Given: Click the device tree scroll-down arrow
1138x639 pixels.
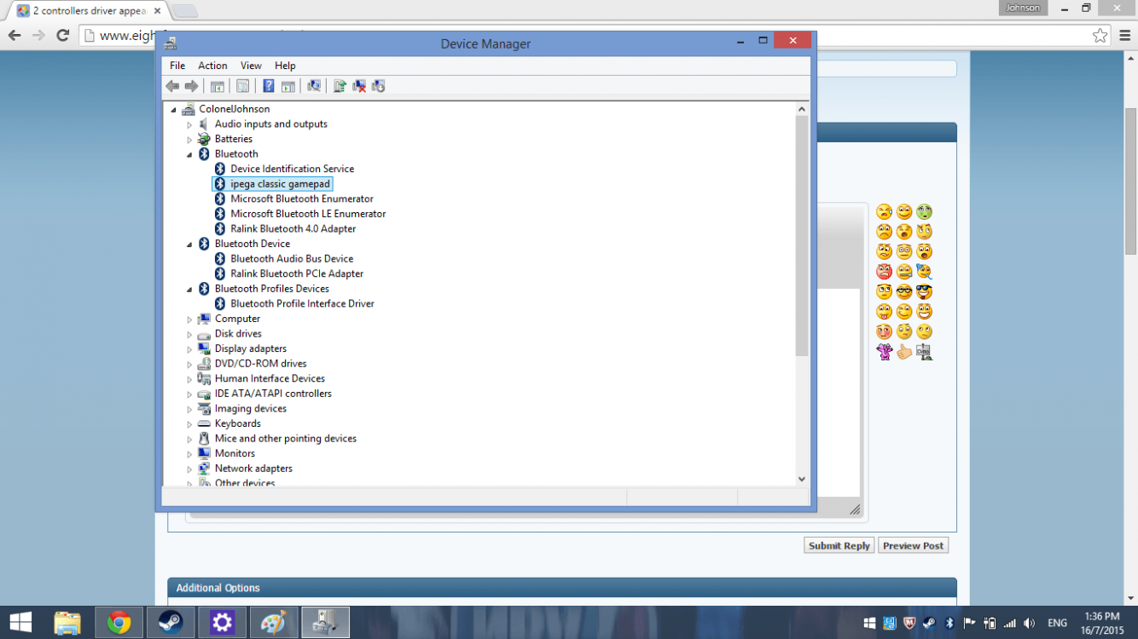Looking at the screenshot, I should pos(801,479).
